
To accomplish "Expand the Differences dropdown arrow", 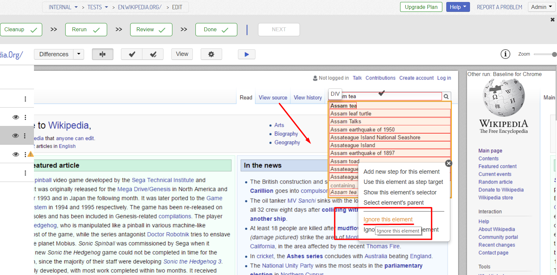I will (79, 54).
